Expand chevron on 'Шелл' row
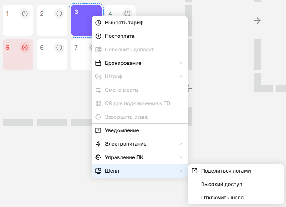Screen dimensions: 286x207 (x=181, y=171)
